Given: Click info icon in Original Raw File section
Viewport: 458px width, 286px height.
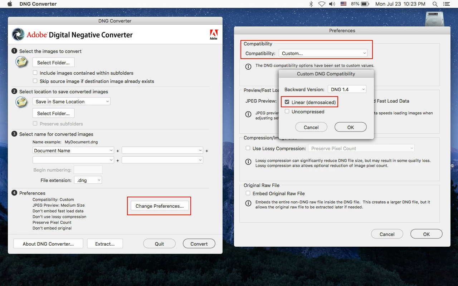Looking at the screenshot, I should pos(248,203).
